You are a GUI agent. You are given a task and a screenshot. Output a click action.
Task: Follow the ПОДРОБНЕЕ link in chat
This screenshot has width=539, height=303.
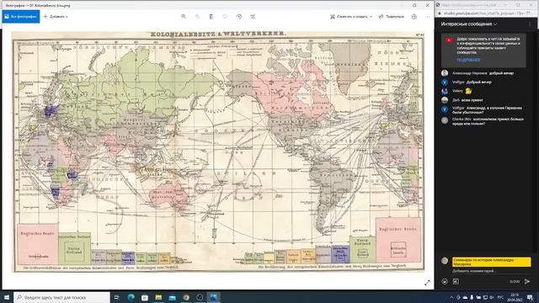468,60
